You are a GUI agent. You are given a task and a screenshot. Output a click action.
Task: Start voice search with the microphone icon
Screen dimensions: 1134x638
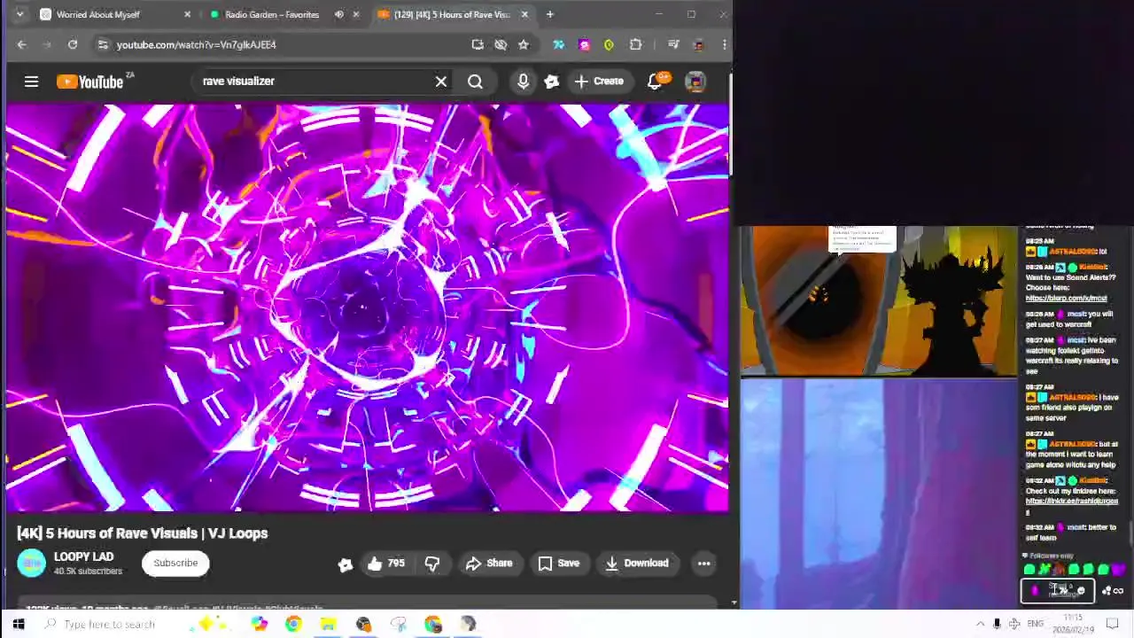pyautogui.click(x=523, y=82)
